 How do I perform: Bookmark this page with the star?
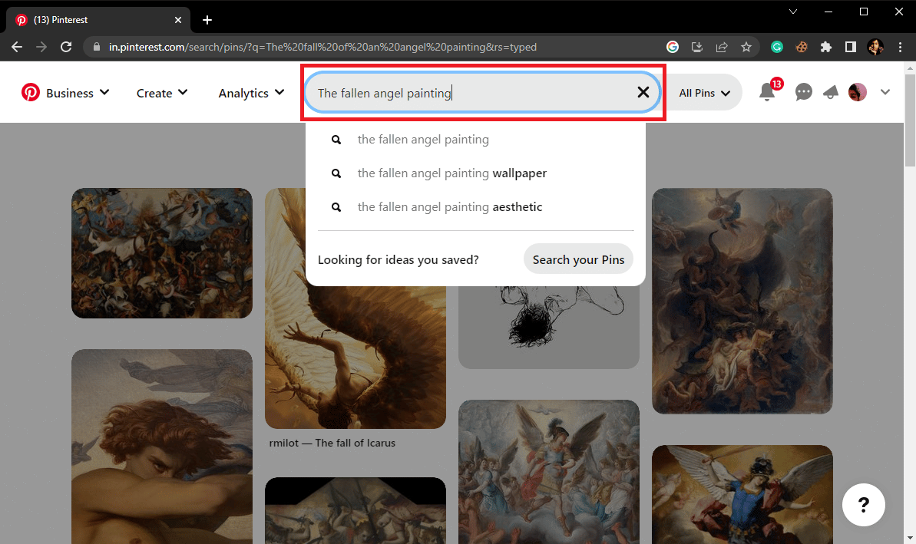(x=746, y=47)
